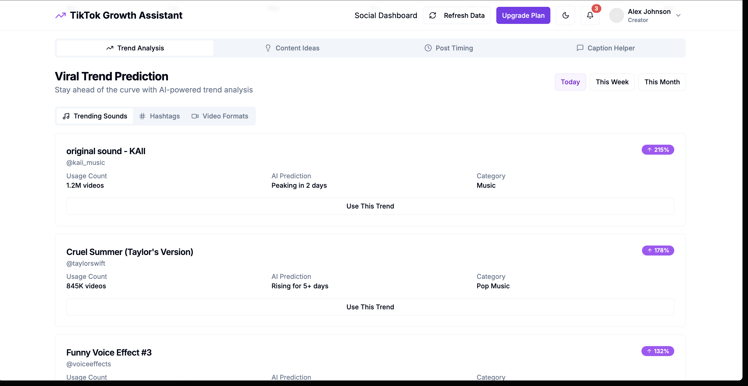Click the 132% growth badge

[658, 351]
